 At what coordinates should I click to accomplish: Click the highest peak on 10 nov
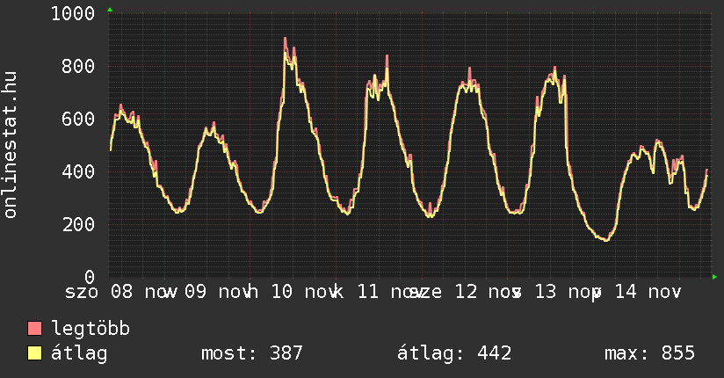[286, 39]
